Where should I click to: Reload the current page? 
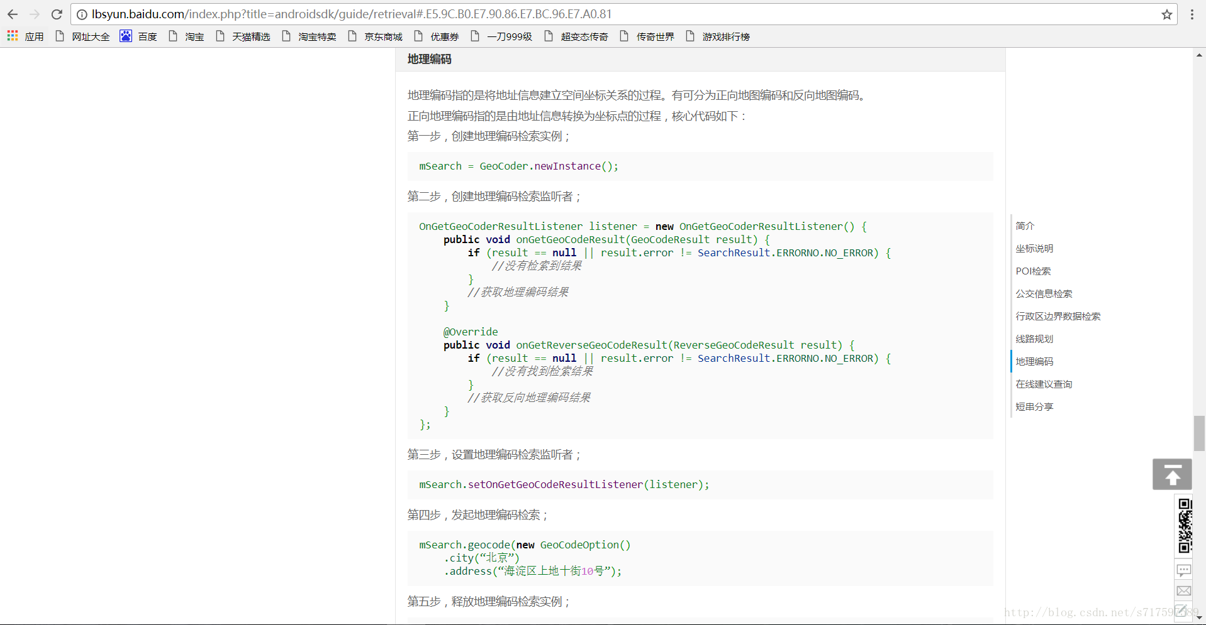pyautogui.click(x=57, y=14)
